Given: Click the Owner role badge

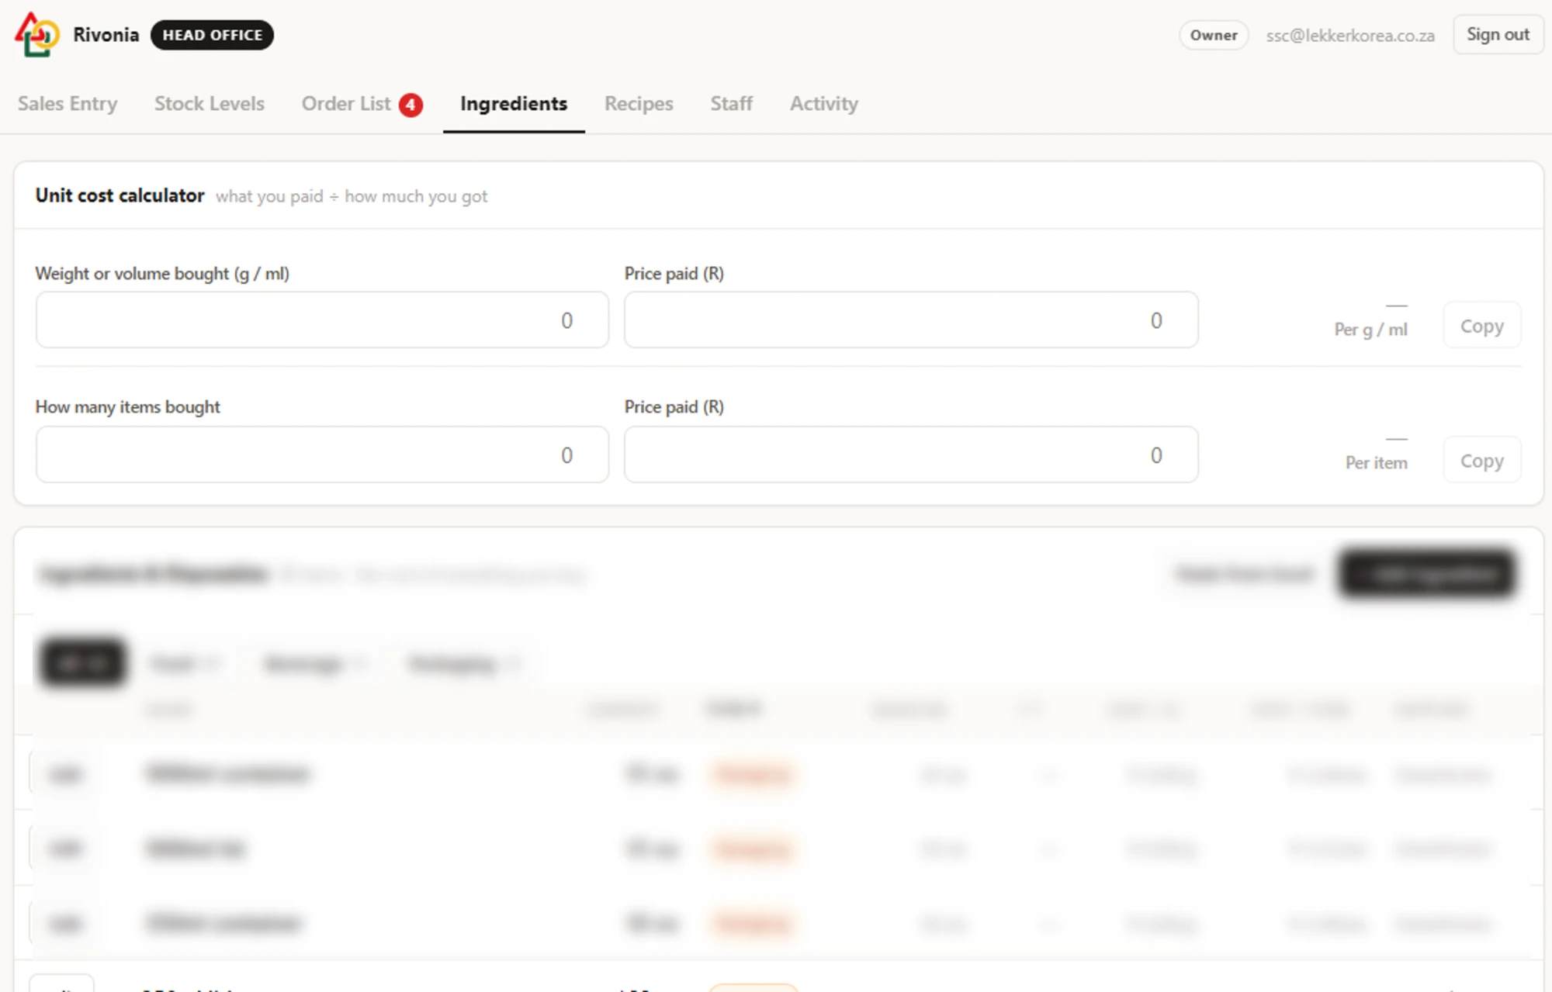Looking at the screenshot, I should coord(1214,36).
